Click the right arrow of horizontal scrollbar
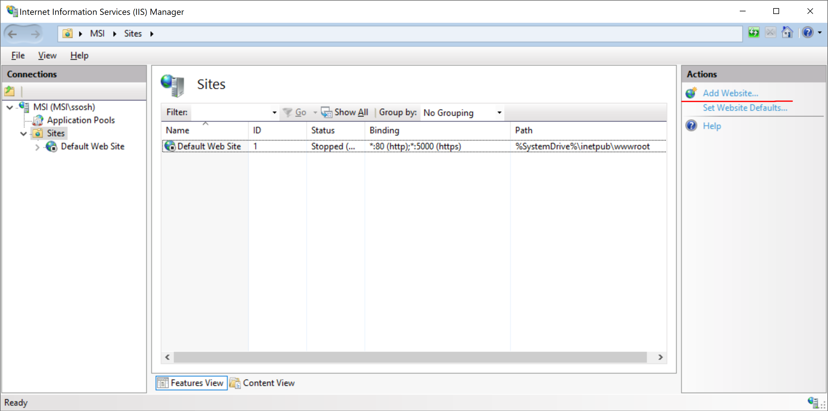The width and height of the screenshot is (828, 411). (x=661, y=357)
